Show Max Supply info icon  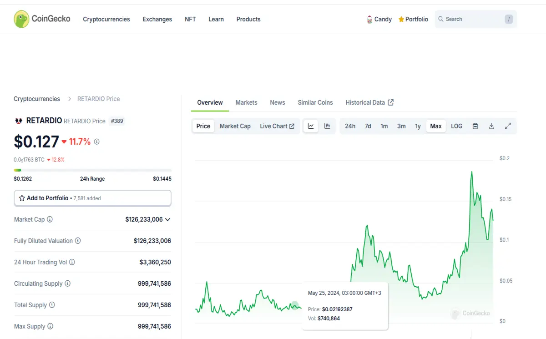point(50,326)
